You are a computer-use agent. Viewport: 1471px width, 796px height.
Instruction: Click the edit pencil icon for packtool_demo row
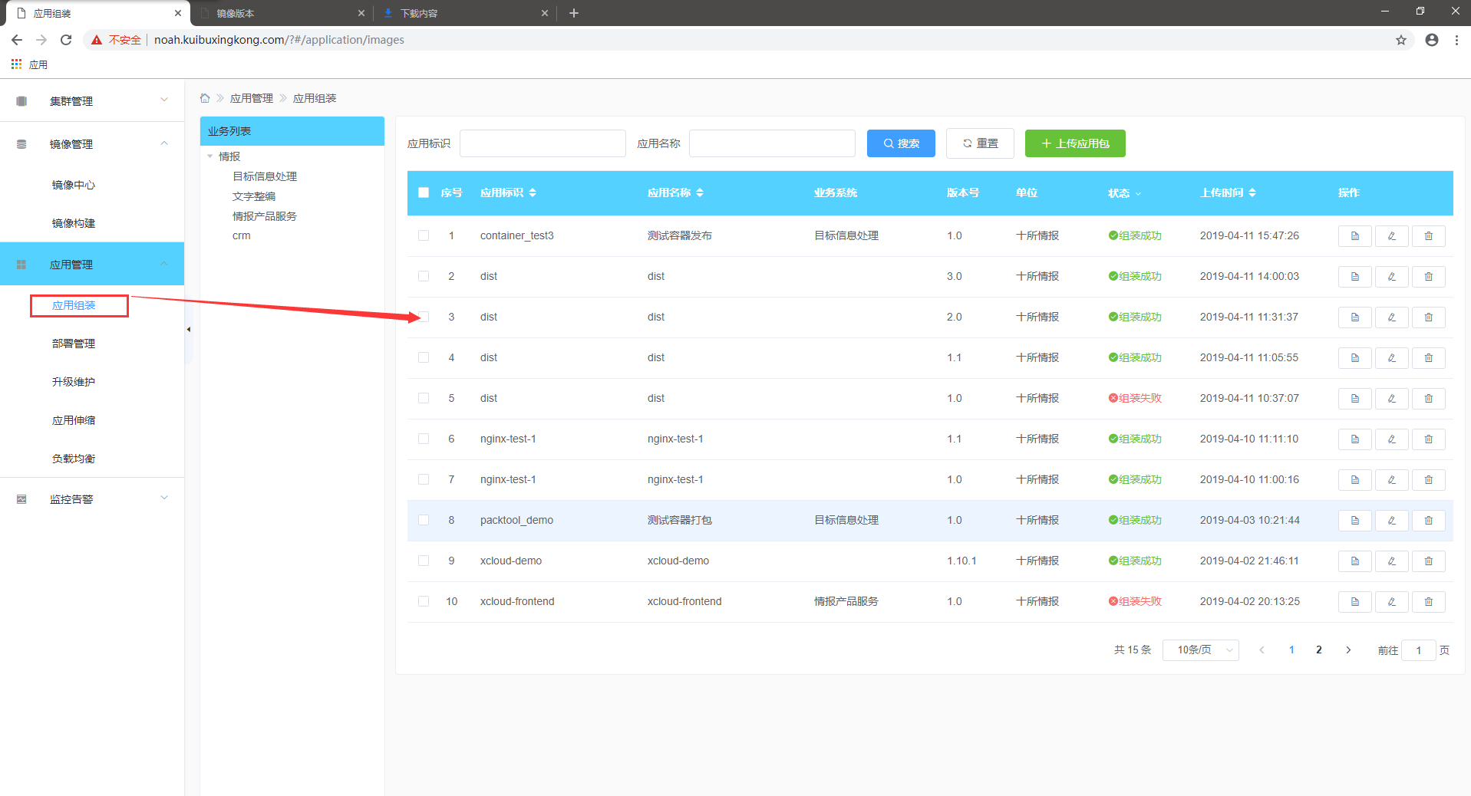pyautogui.click(x=1391, y=521)
